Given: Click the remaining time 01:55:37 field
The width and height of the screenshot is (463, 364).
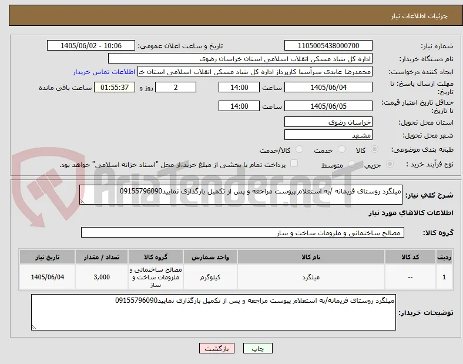Looking at the screenshot, I should point(115,87).
